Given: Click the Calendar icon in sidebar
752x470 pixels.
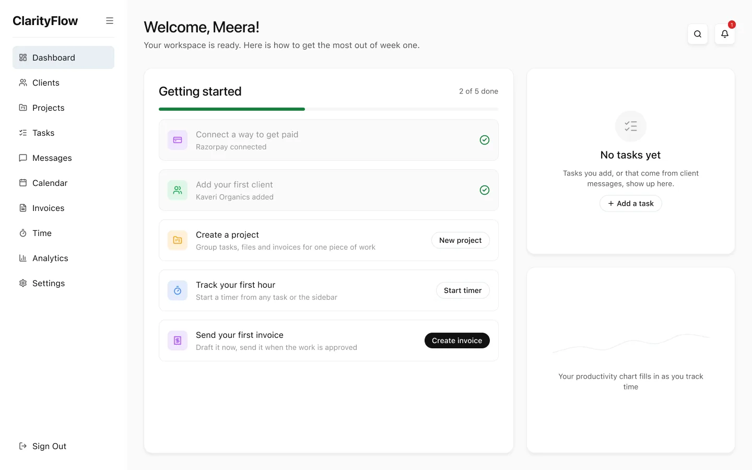Looking at the screenshot, I should [23, 183].
